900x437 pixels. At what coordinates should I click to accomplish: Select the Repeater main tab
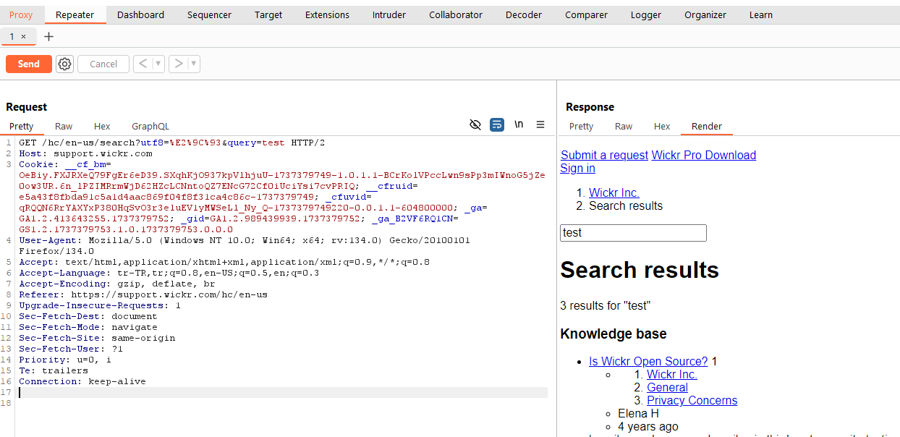click(x=75, y=14)
